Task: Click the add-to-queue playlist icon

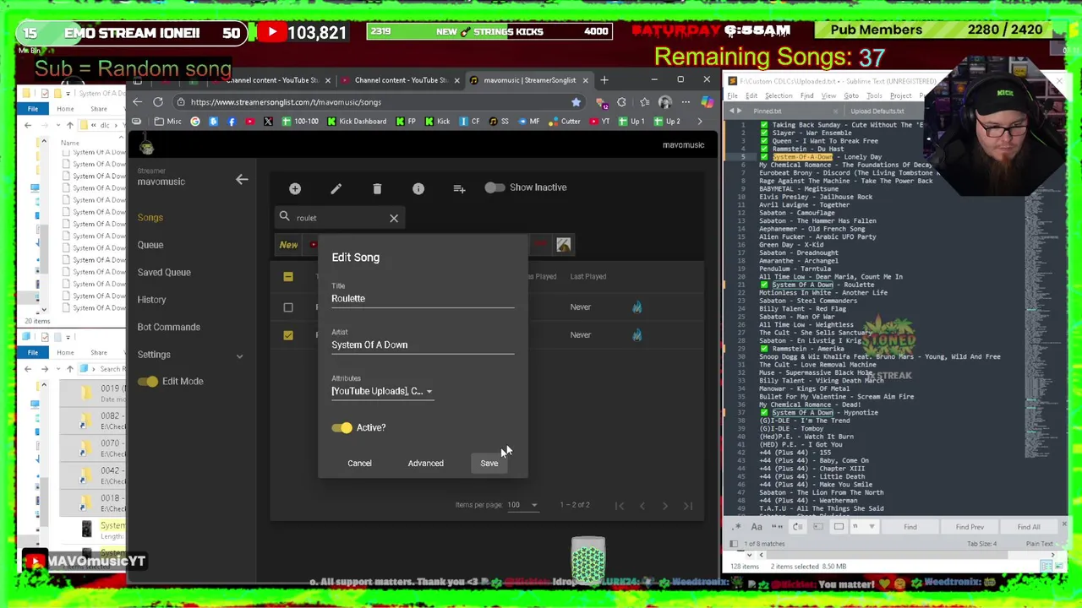Action: [459, 188]
